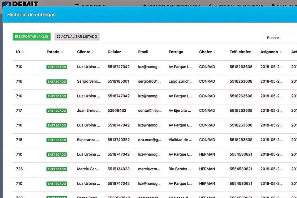Click chofer phone in Esperanza row
297x198 pixels.
point(241,140)
